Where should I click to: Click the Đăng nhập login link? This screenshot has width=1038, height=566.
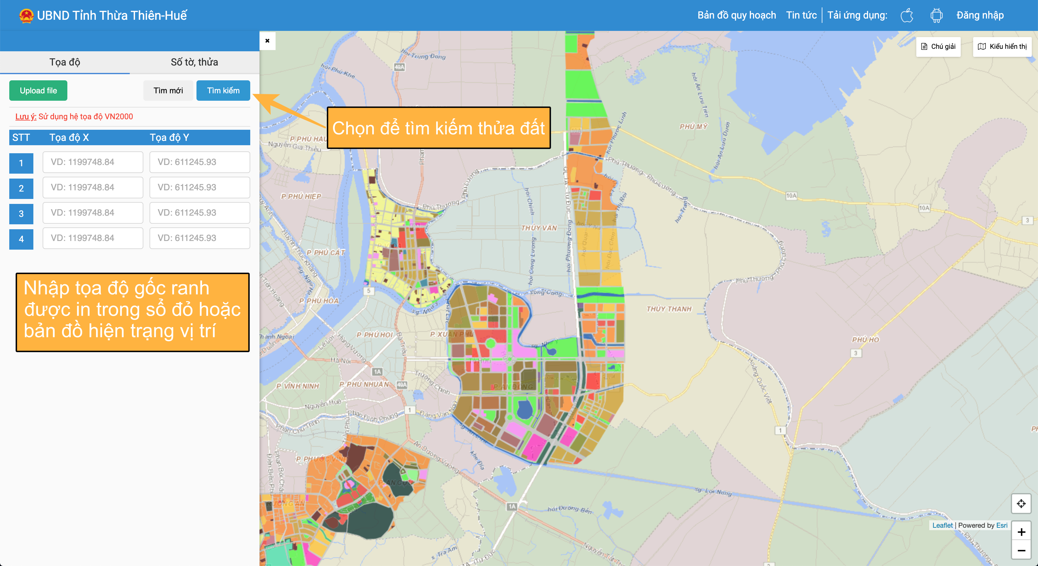pyautogui.click(x=980, y=15)
